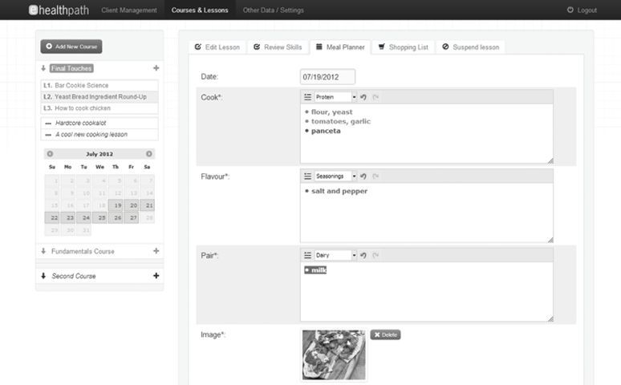Delete the uploaded meal image
The width and height of the screenshot is (621, 385).
(x=385, y=334)
